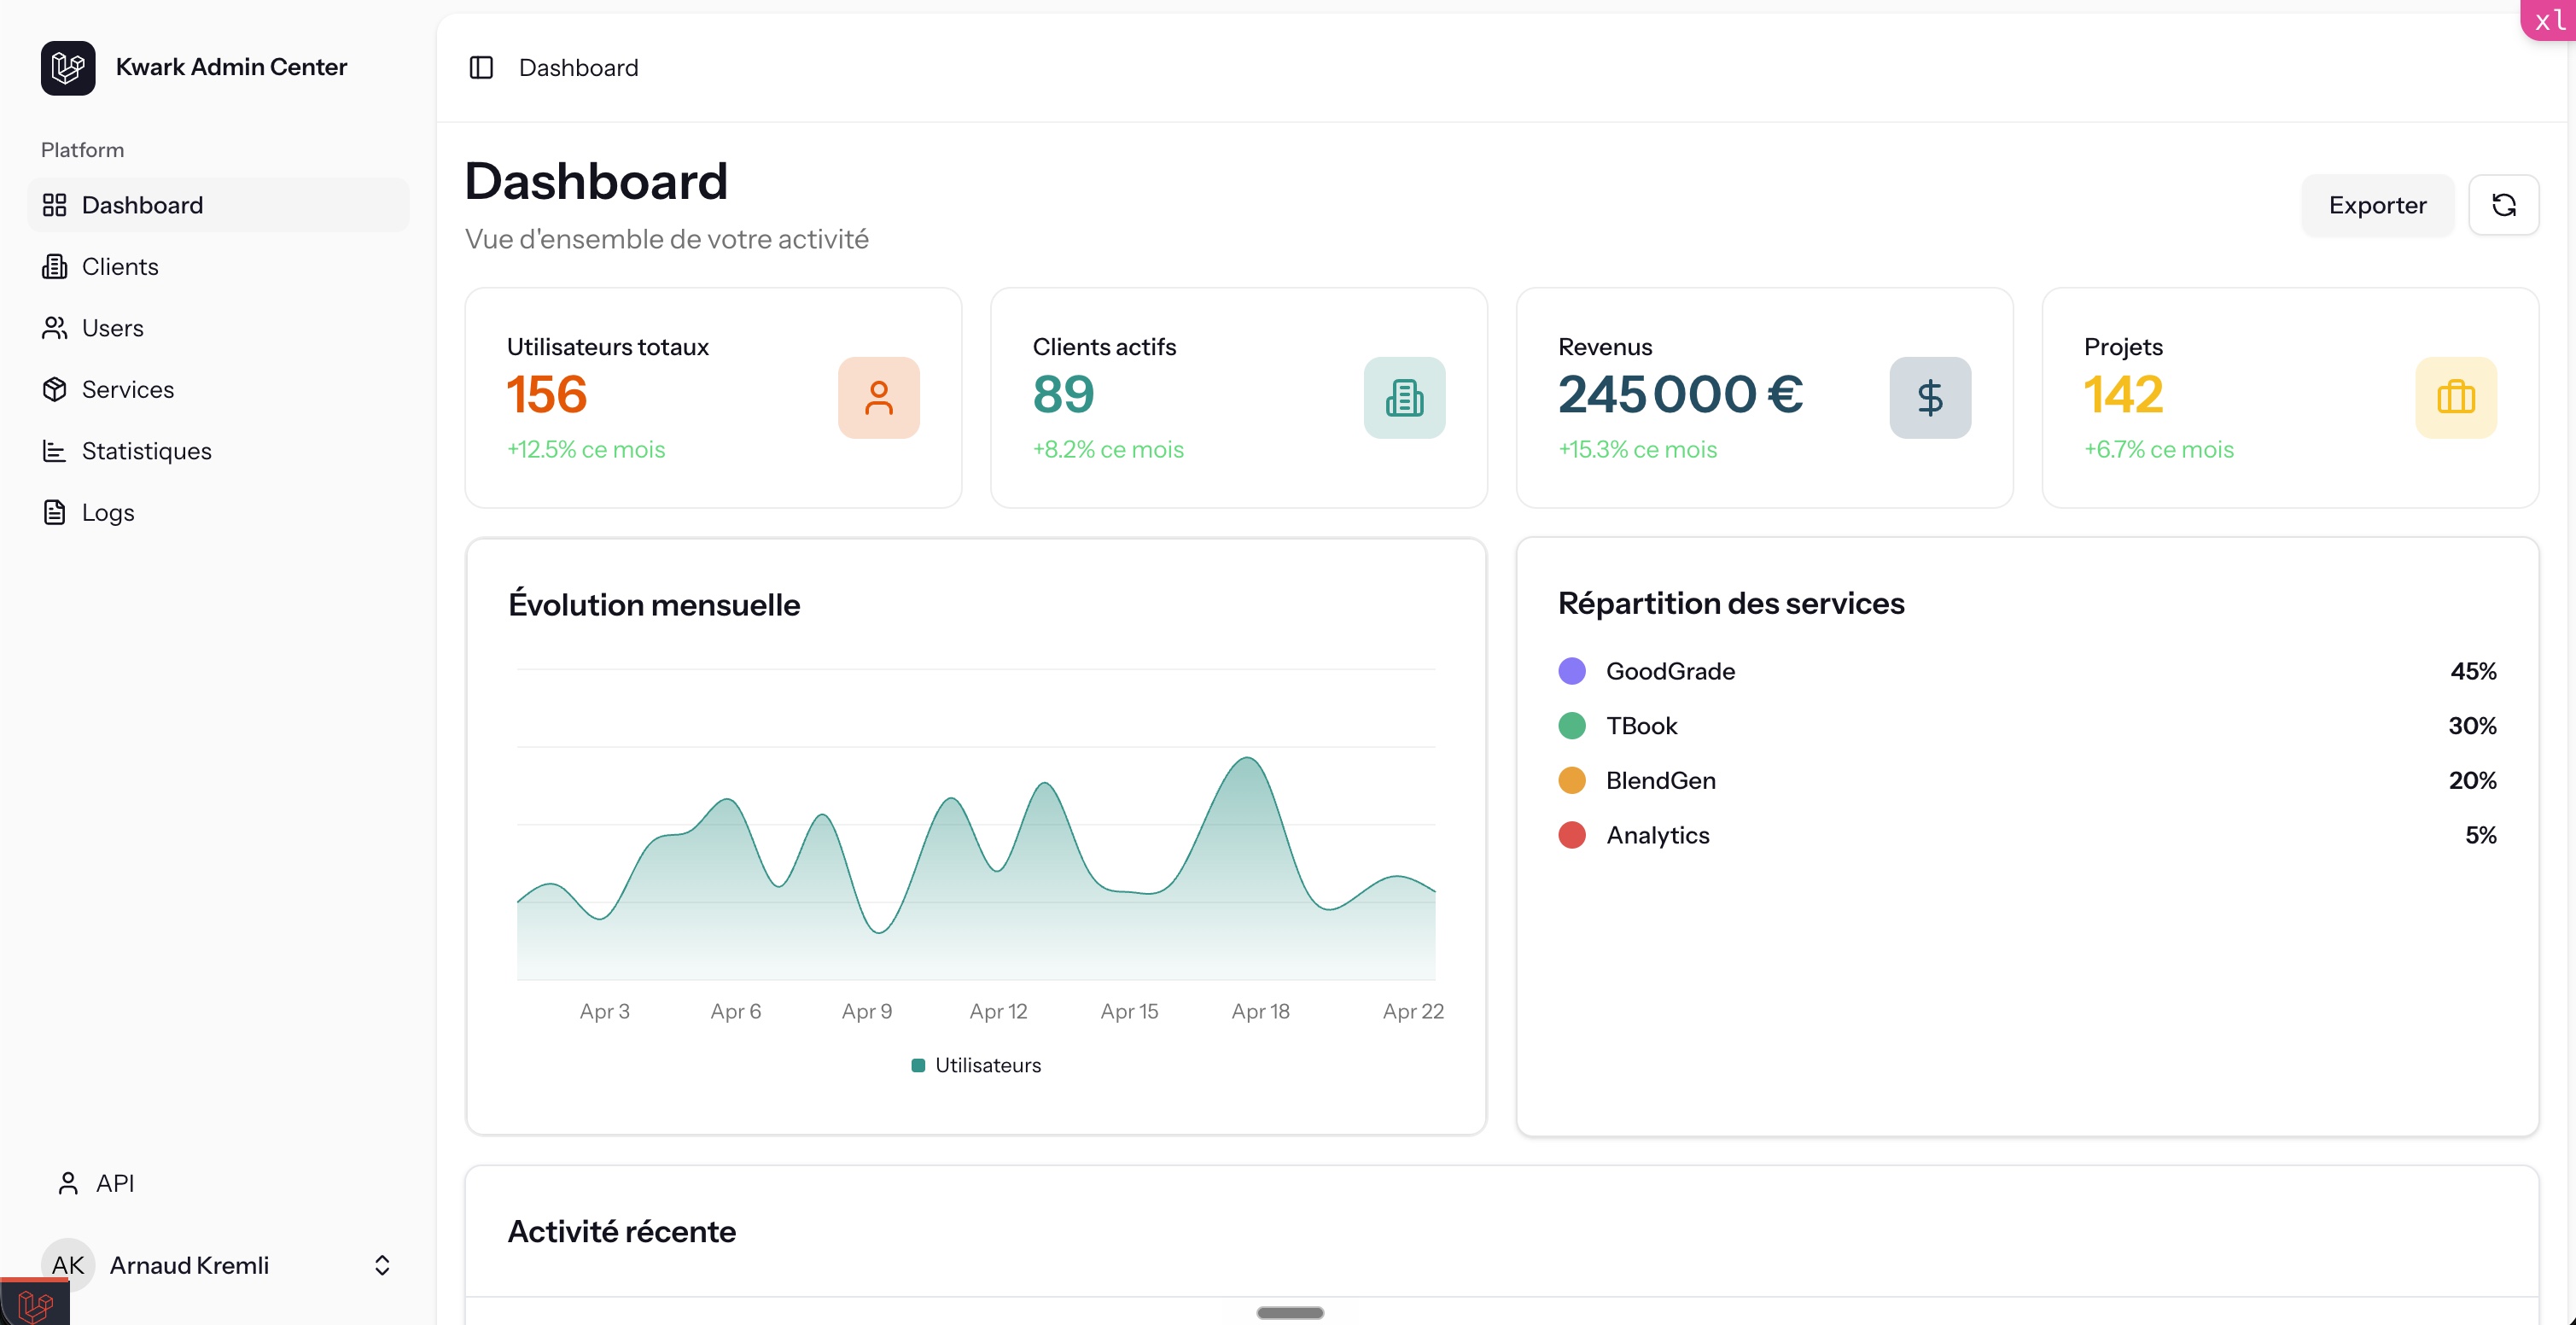
Task: Click the 142 value in Projets
Action: [x=2124, y=394]
